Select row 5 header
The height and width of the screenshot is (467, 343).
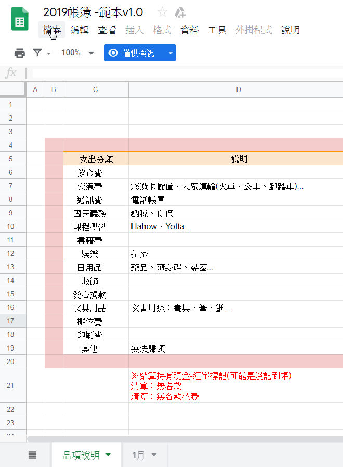click(x=13, y=159)
